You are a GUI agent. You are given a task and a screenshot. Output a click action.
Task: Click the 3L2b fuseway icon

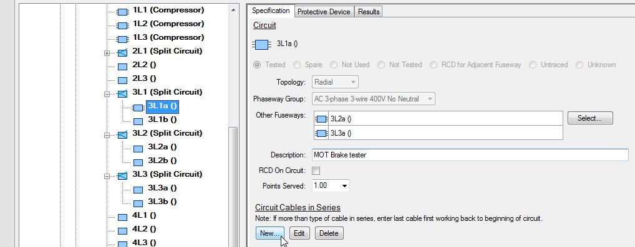138,163
